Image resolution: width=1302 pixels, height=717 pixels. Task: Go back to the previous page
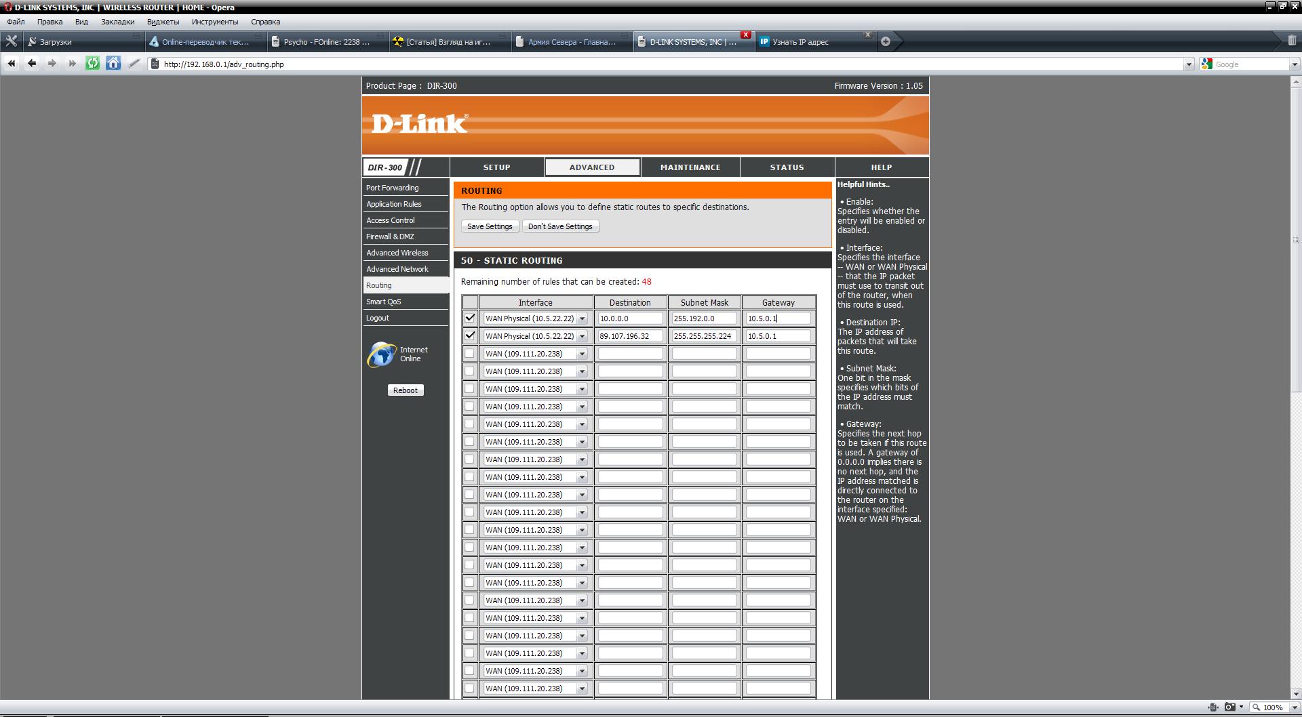(x=32, y=64)
